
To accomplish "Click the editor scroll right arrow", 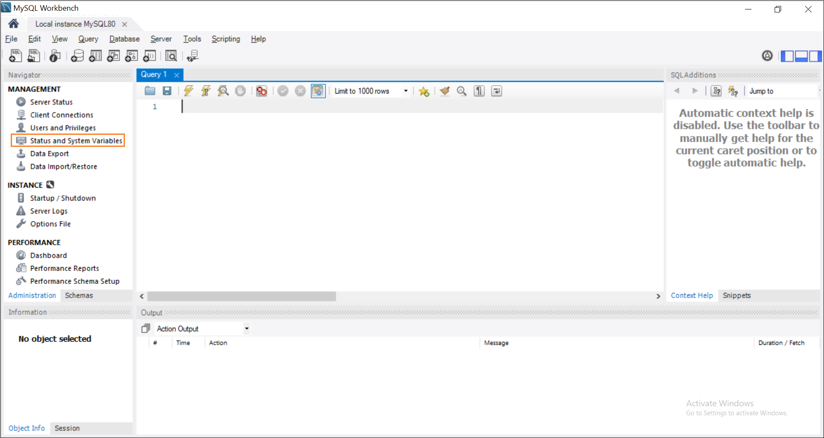I will 658,296.
